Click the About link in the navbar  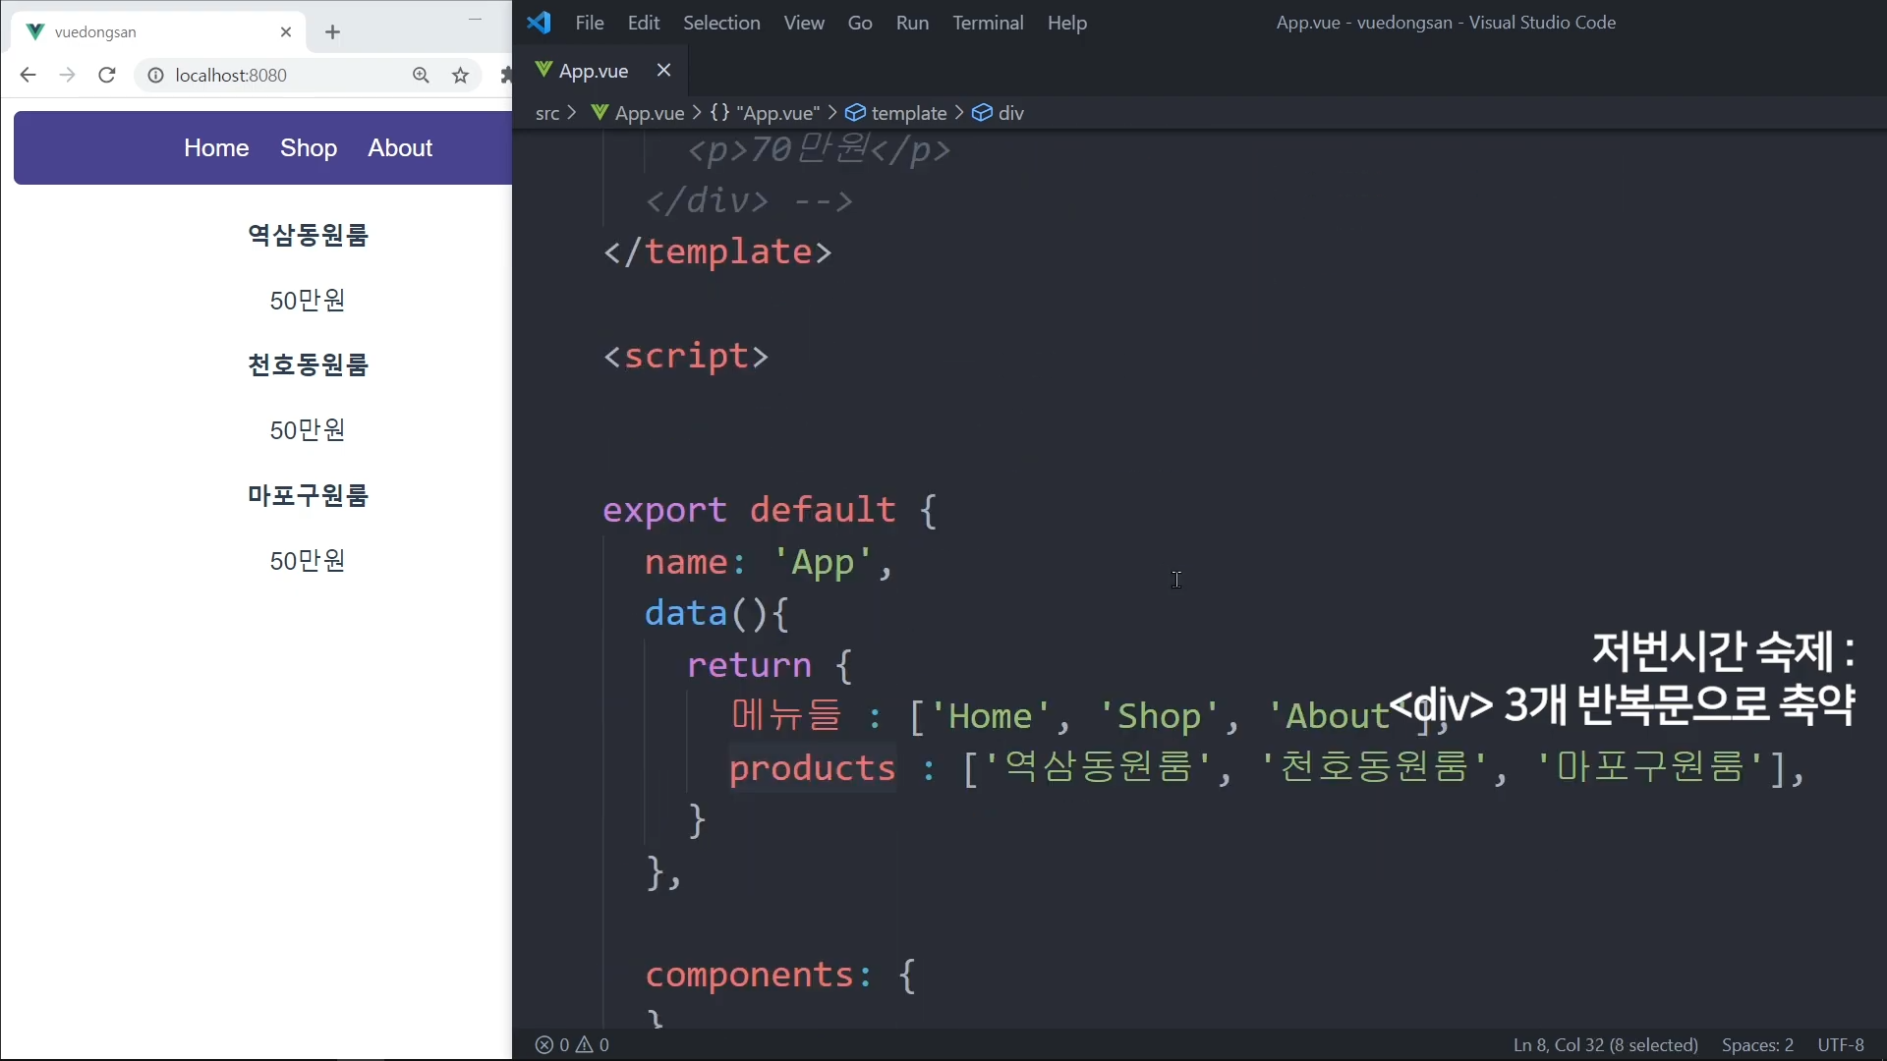click(x=400, y=148)
